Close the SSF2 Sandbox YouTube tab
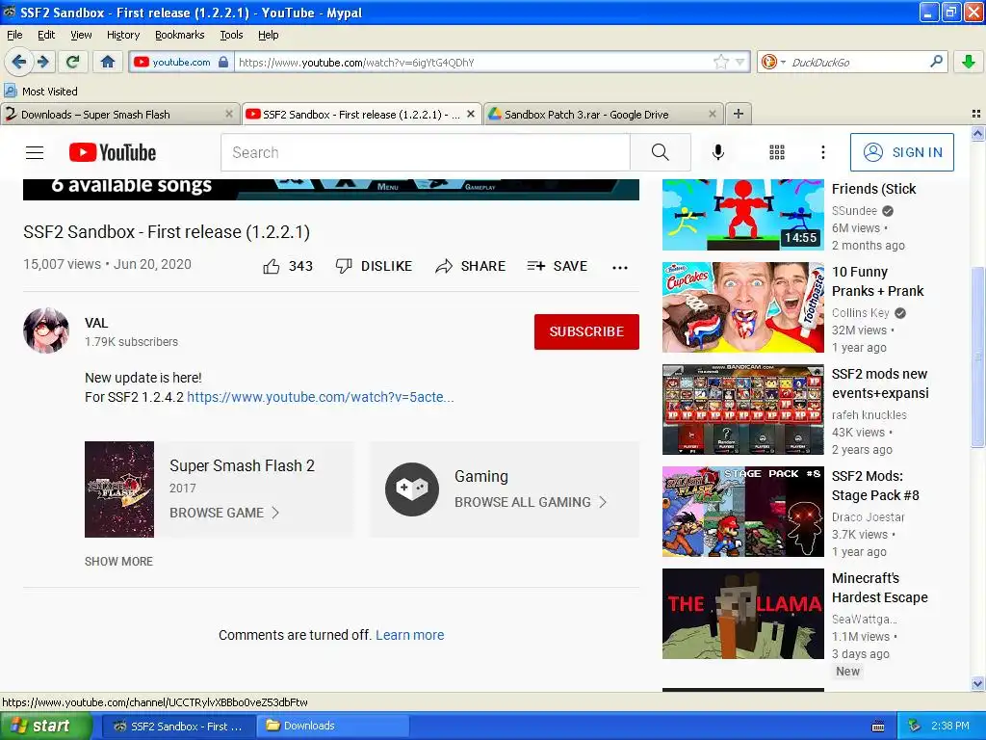986x740 pixels. coord(470,114)
